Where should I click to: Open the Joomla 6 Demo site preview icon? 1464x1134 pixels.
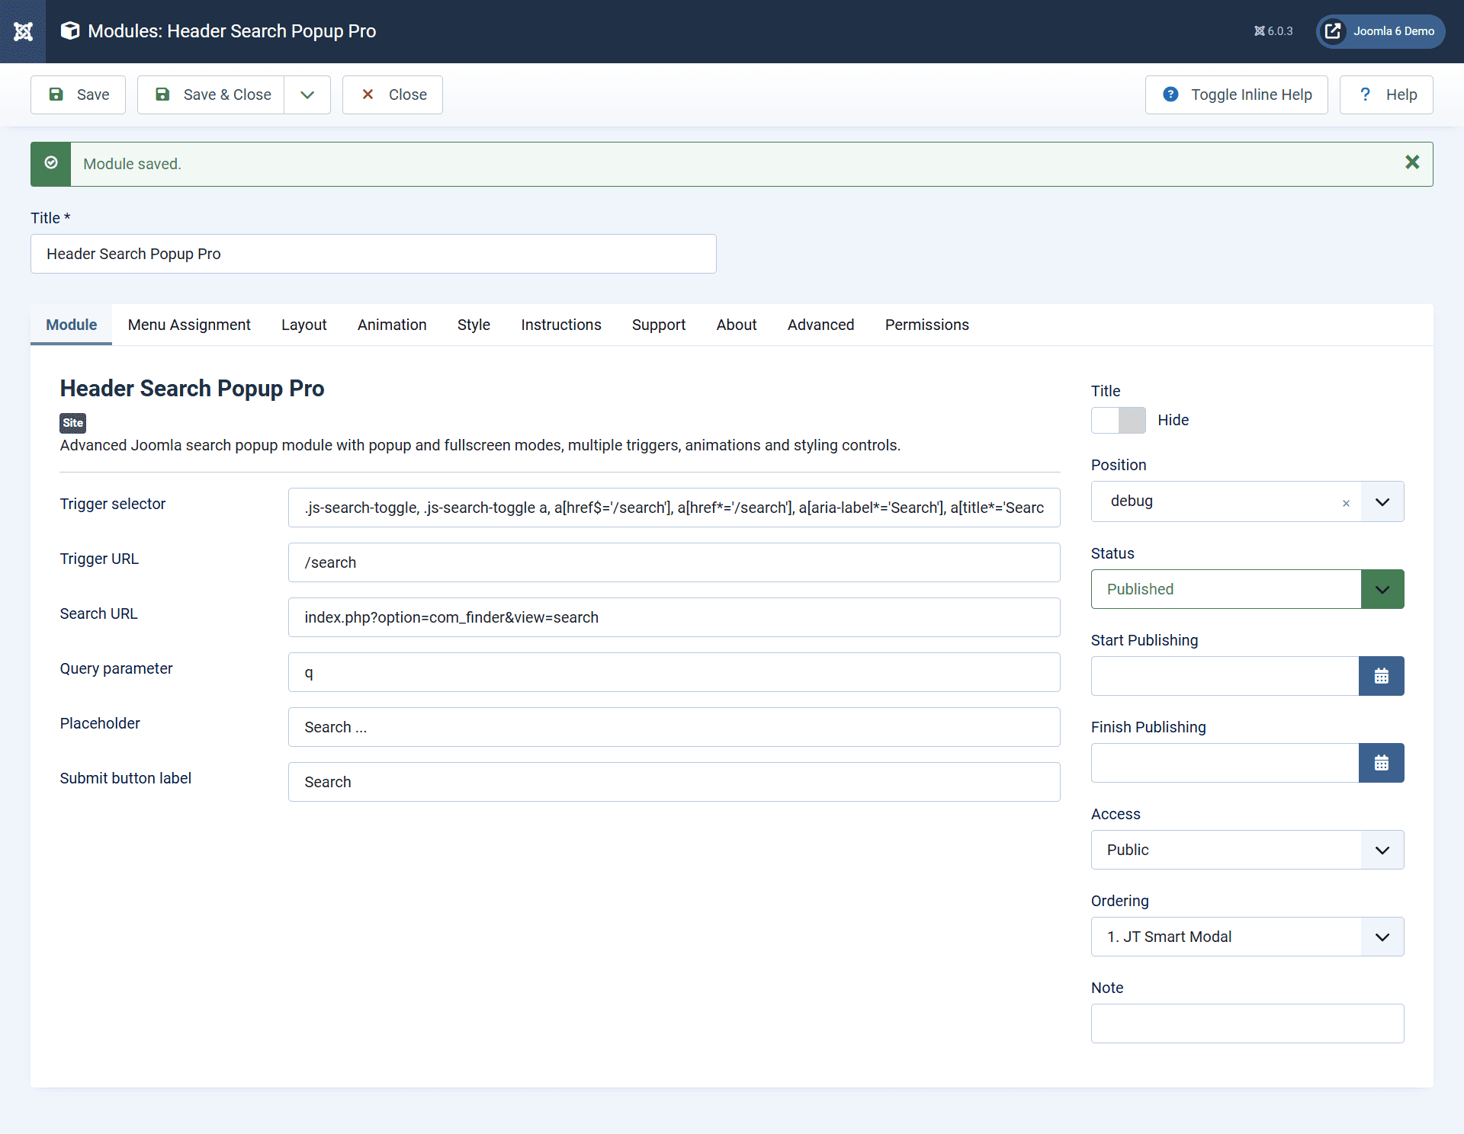click(1333, 31)
